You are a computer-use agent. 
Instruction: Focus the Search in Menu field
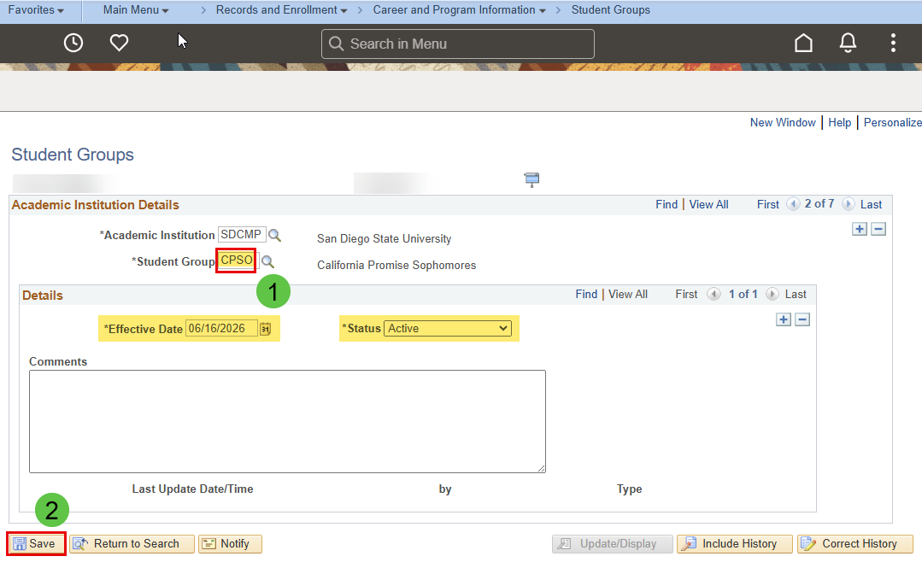point(457,44)
